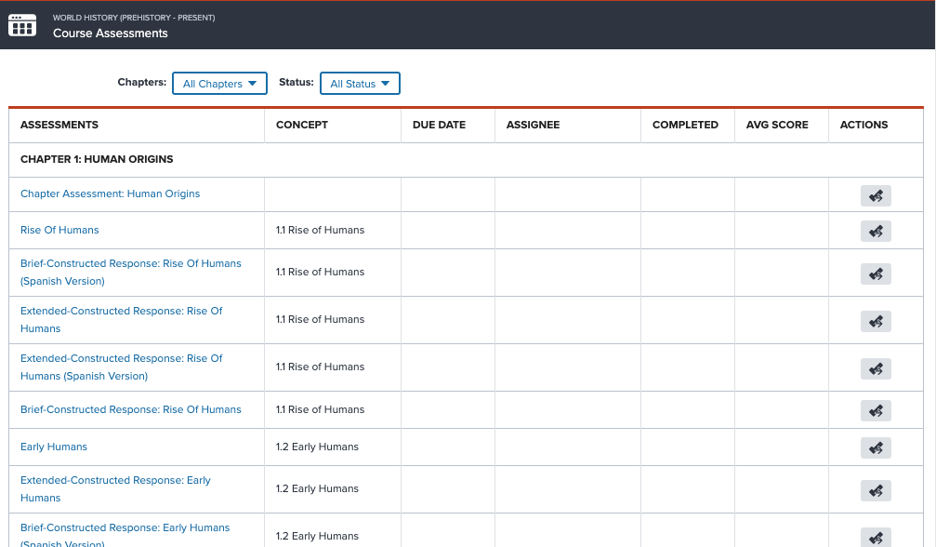The height and width of the screenshot is (547, 936).
Task: Assign Extended-Constructed Response: Early Humans
Action: pos(875,490)
